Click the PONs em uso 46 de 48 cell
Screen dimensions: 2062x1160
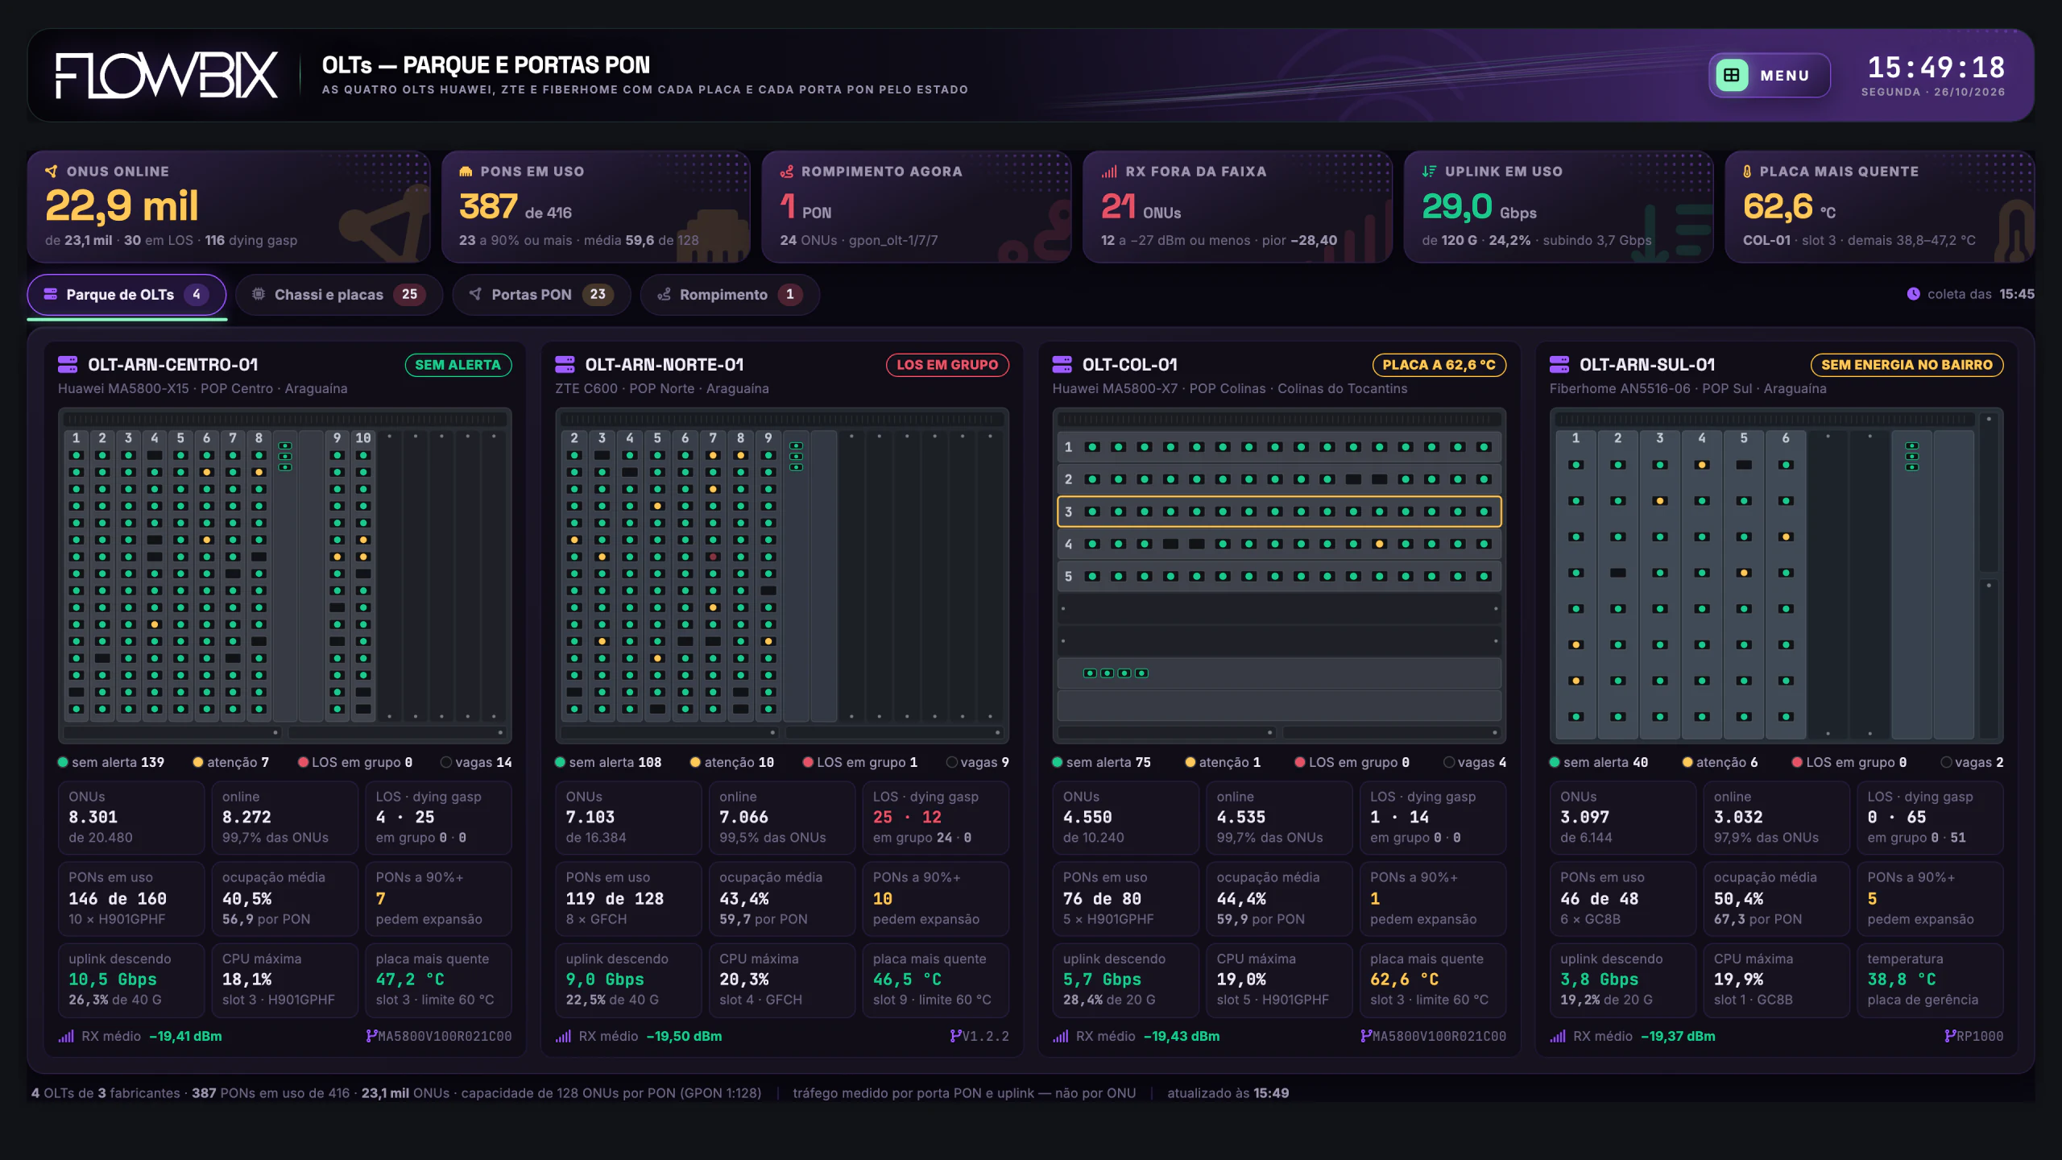[1622, 898]
